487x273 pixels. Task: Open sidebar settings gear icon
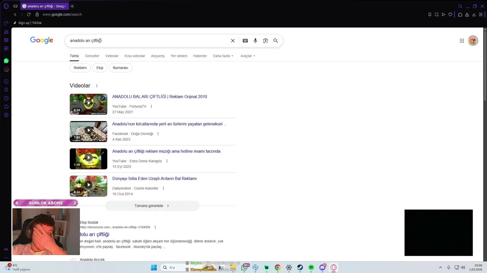(6, 115)
